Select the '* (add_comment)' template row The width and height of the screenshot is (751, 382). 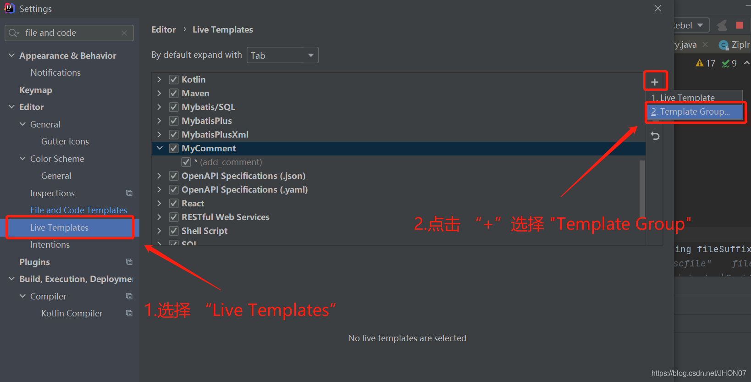pyautogui.click(x=398, y=162)
